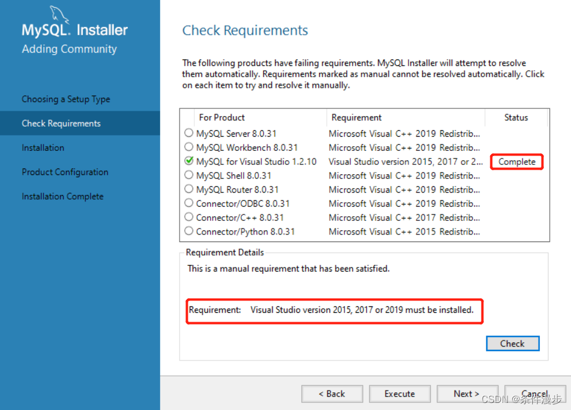Click the Check button
Screen dimensions: 571x410
[512, 343]
